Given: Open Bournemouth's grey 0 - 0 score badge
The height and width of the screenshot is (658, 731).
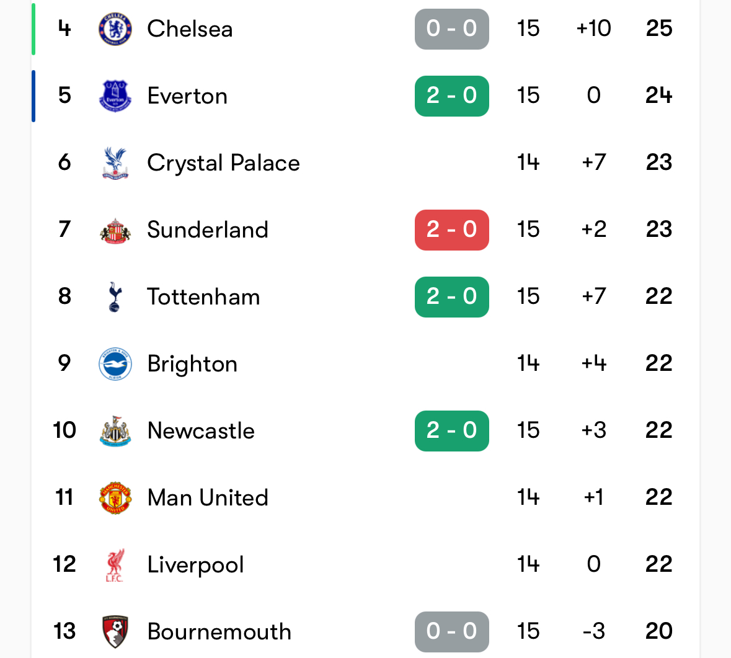Looking at the screenshot, I should pos(451,631).
